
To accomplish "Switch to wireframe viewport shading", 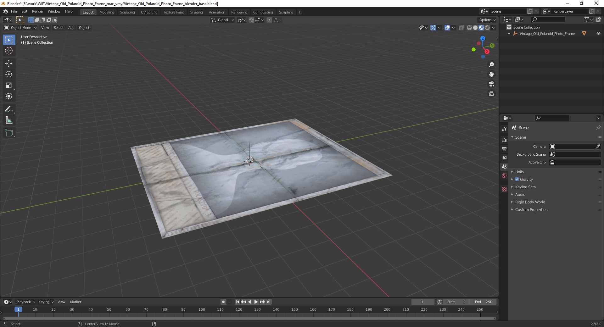I will click(469, 28).
